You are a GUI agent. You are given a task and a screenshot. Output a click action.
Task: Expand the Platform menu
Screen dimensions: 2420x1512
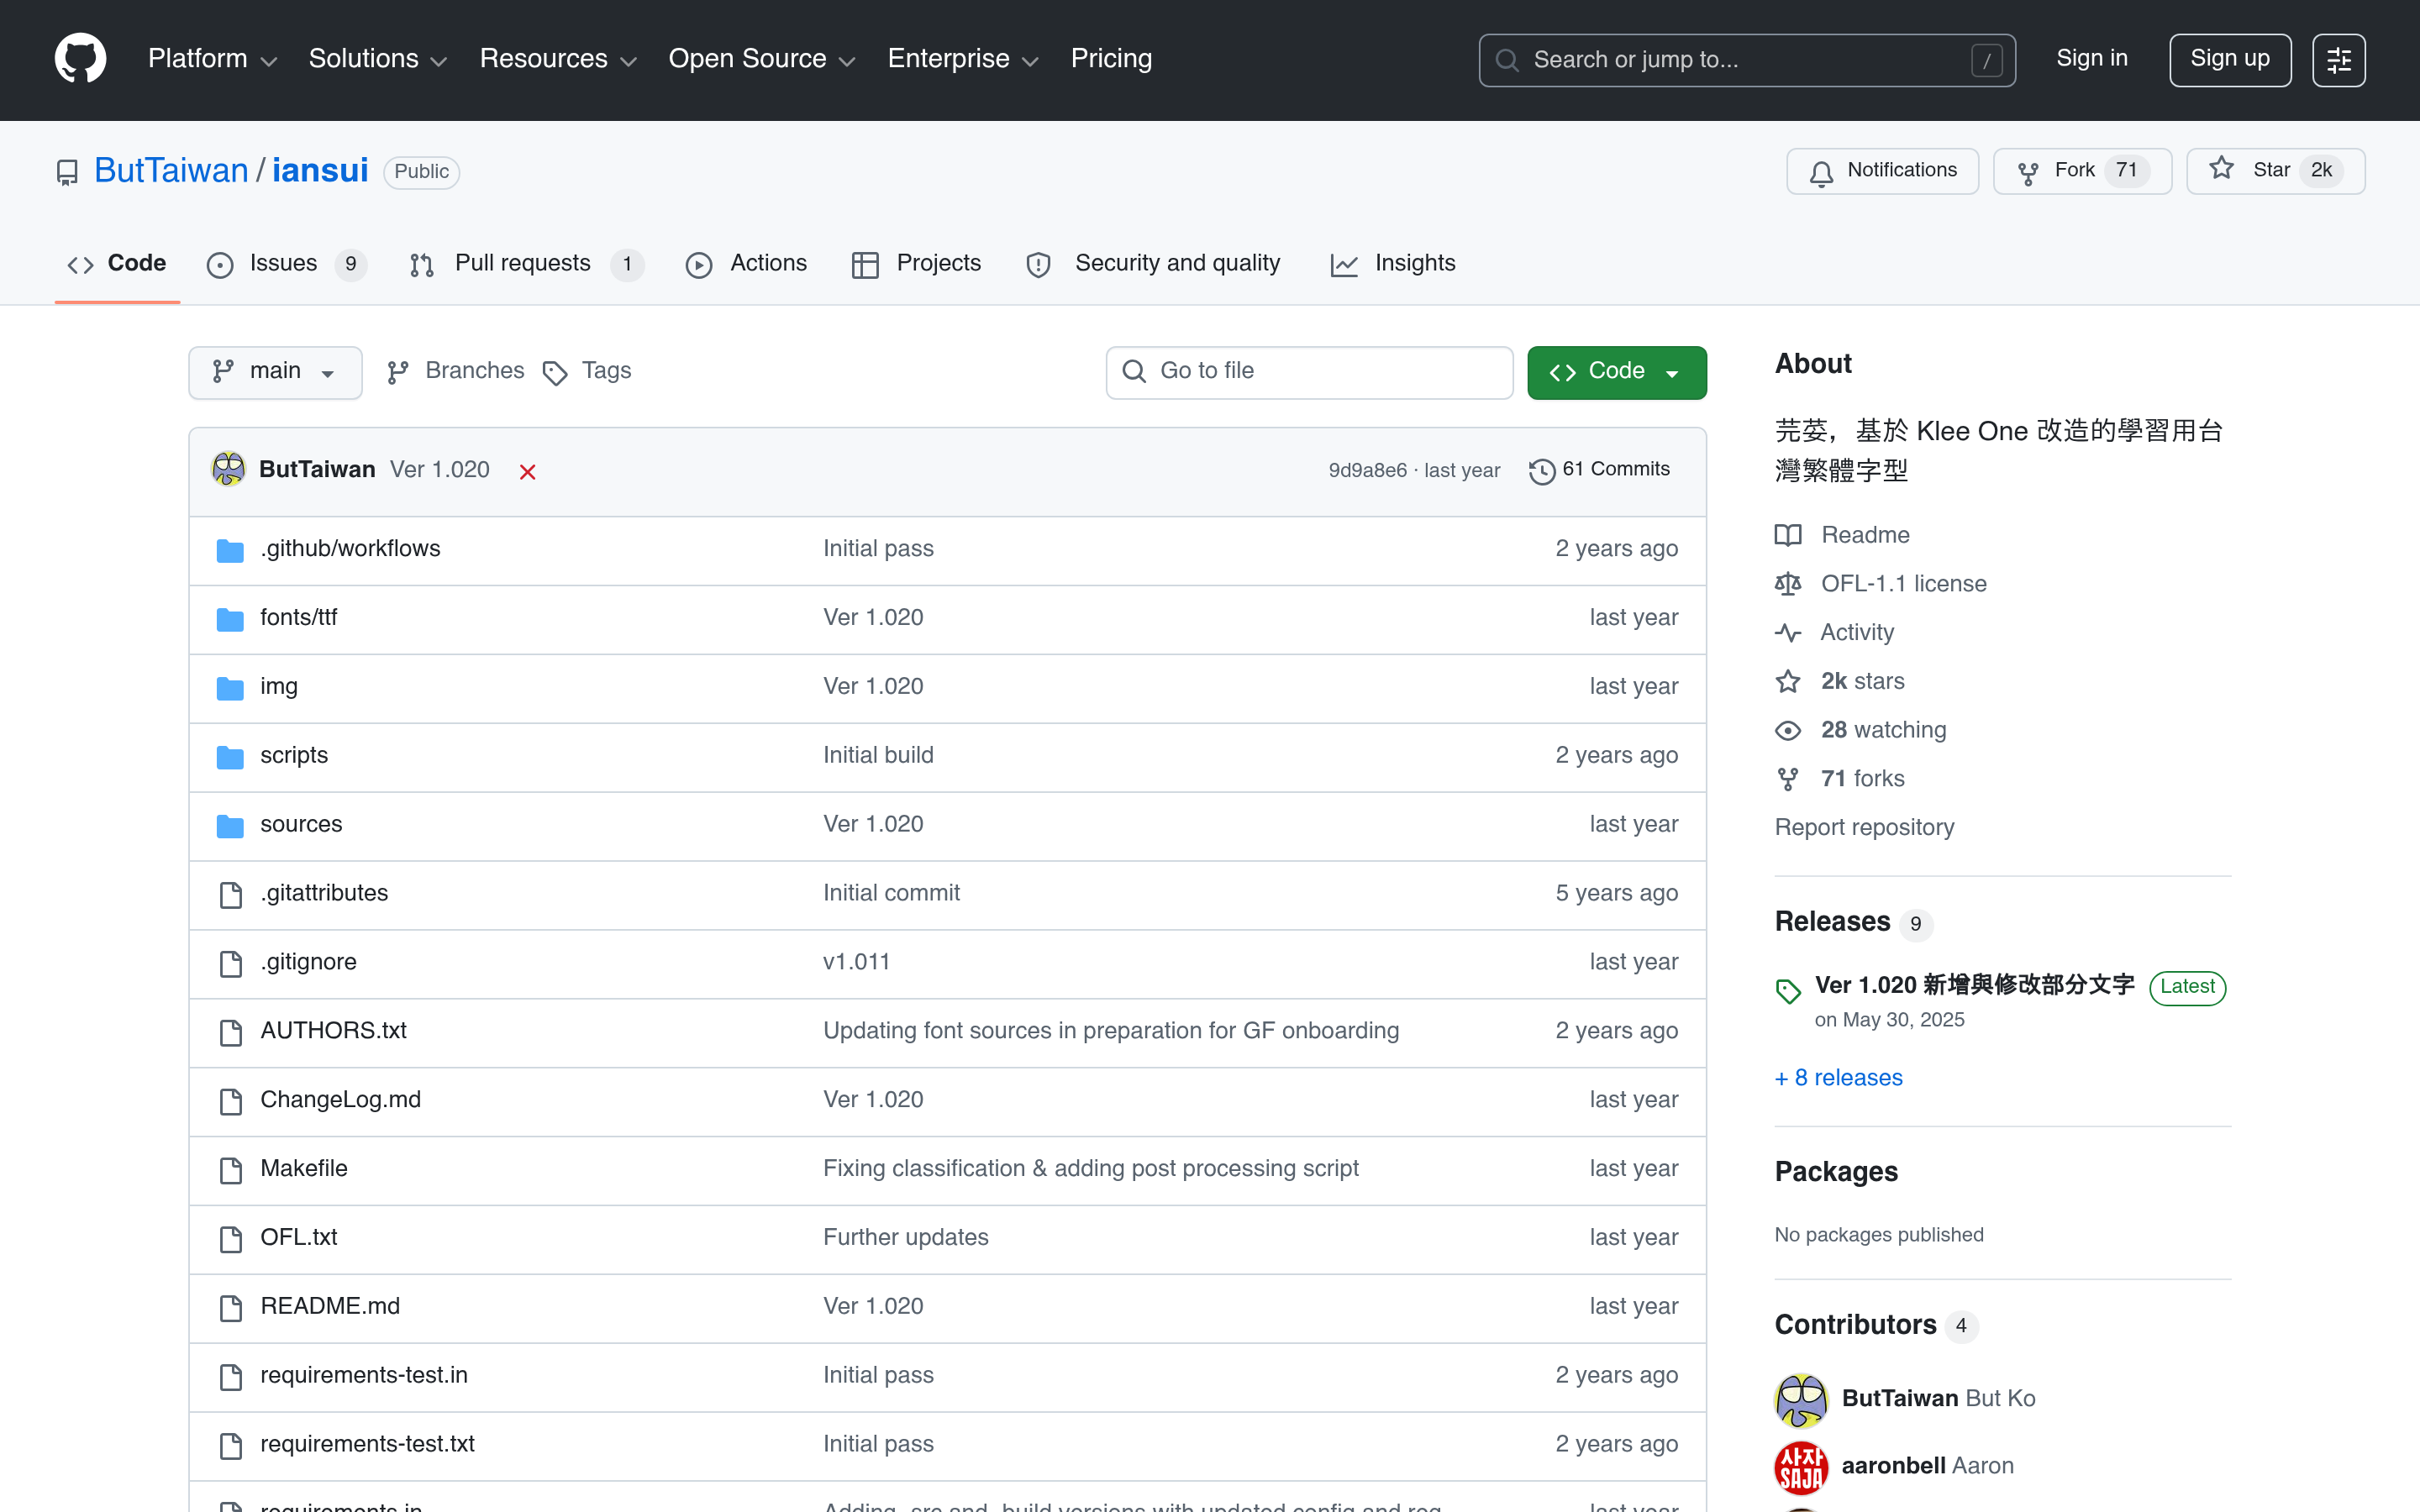[x=212, y=59]
